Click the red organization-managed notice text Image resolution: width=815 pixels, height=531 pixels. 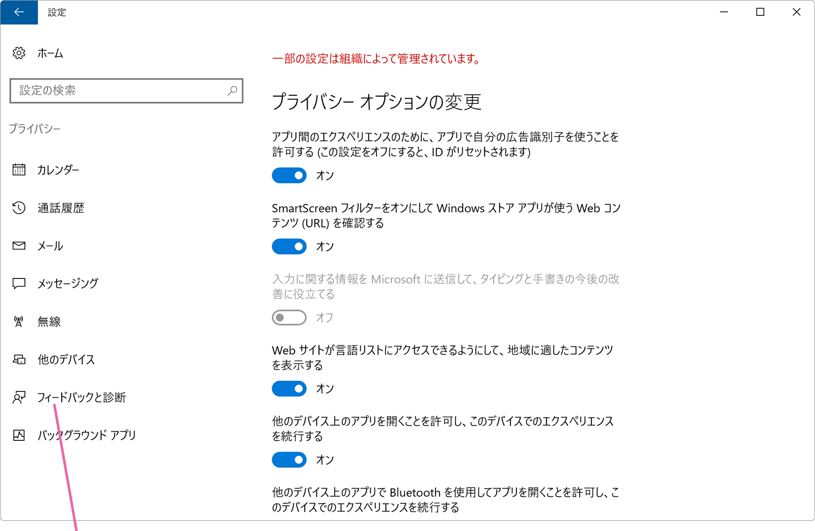click(377, 59)
